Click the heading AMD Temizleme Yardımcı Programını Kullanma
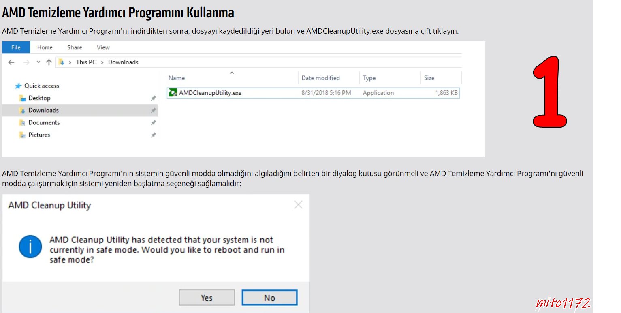The image size is (621, 313). click(x=118, y=13)
